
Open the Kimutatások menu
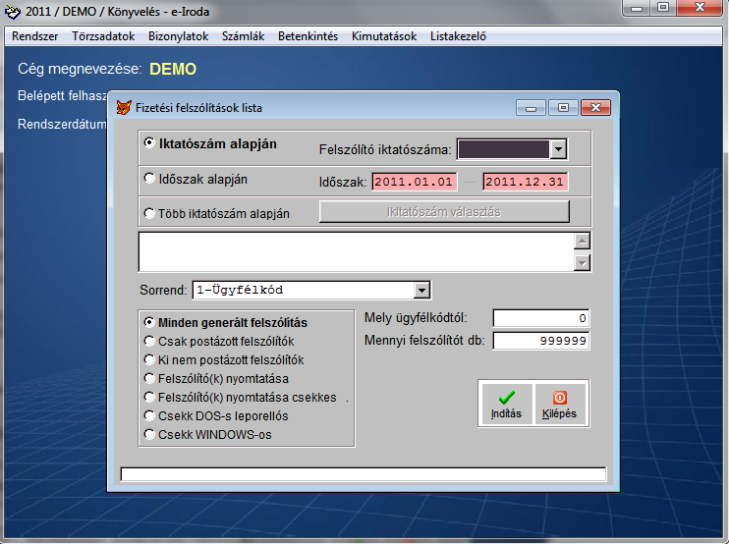pos(384,36)
